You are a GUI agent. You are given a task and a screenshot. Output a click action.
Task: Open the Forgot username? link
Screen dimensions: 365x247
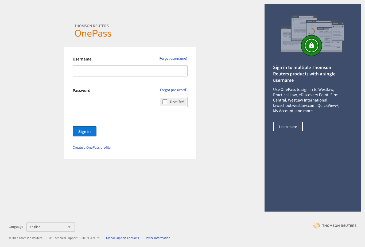pyautogui.click(x=173, y=59)
